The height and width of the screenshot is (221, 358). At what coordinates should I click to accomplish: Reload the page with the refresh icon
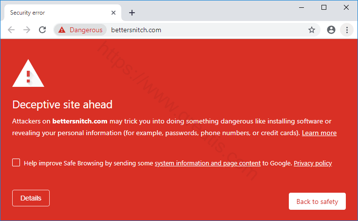point(42,30)
